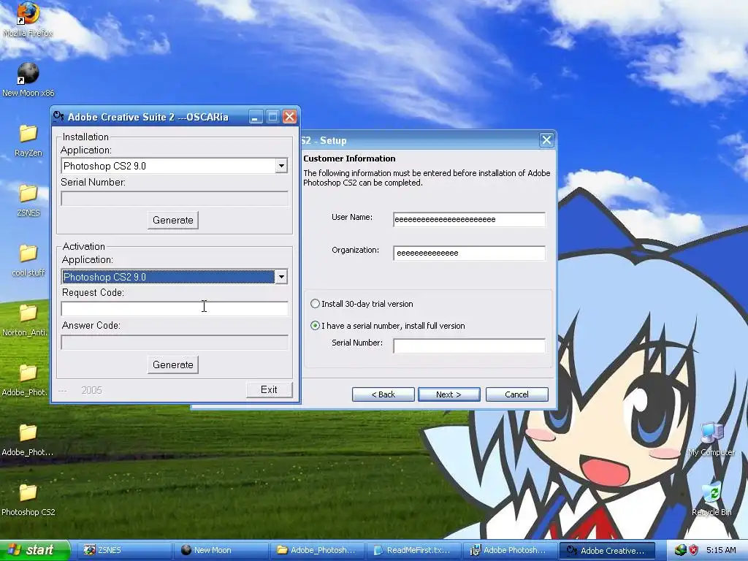Screen dimensions: 748x561
Task: Click Generate under Serial Number
Action: click(172, 221)
